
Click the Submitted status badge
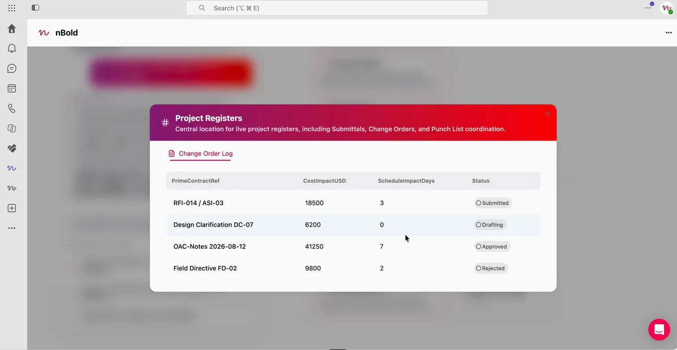(x=493, y=203)
